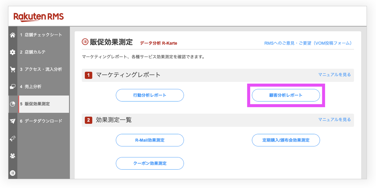Screen dimensions: 376x188
Task: Click マニュアルを見る in 効果測定一覧 section
Action: point(335,120)
